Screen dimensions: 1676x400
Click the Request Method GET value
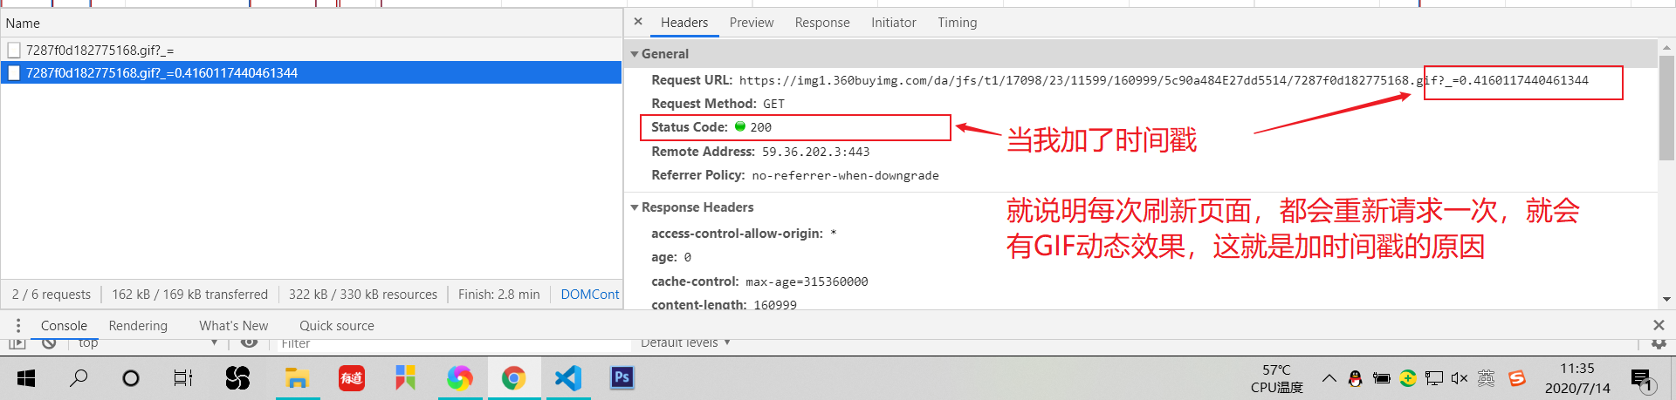[773, 104]
